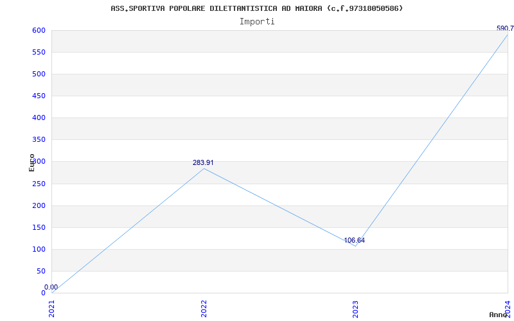Click the Euro y-axis title
The width and height of the screenshot is (514, 321).
pyautogui.click(x=31, y=162)
